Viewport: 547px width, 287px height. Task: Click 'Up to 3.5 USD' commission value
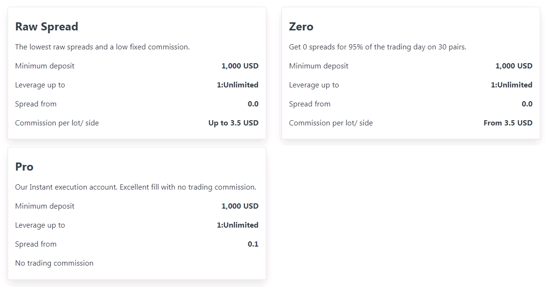pyautogui.click(x=234, y=123)
